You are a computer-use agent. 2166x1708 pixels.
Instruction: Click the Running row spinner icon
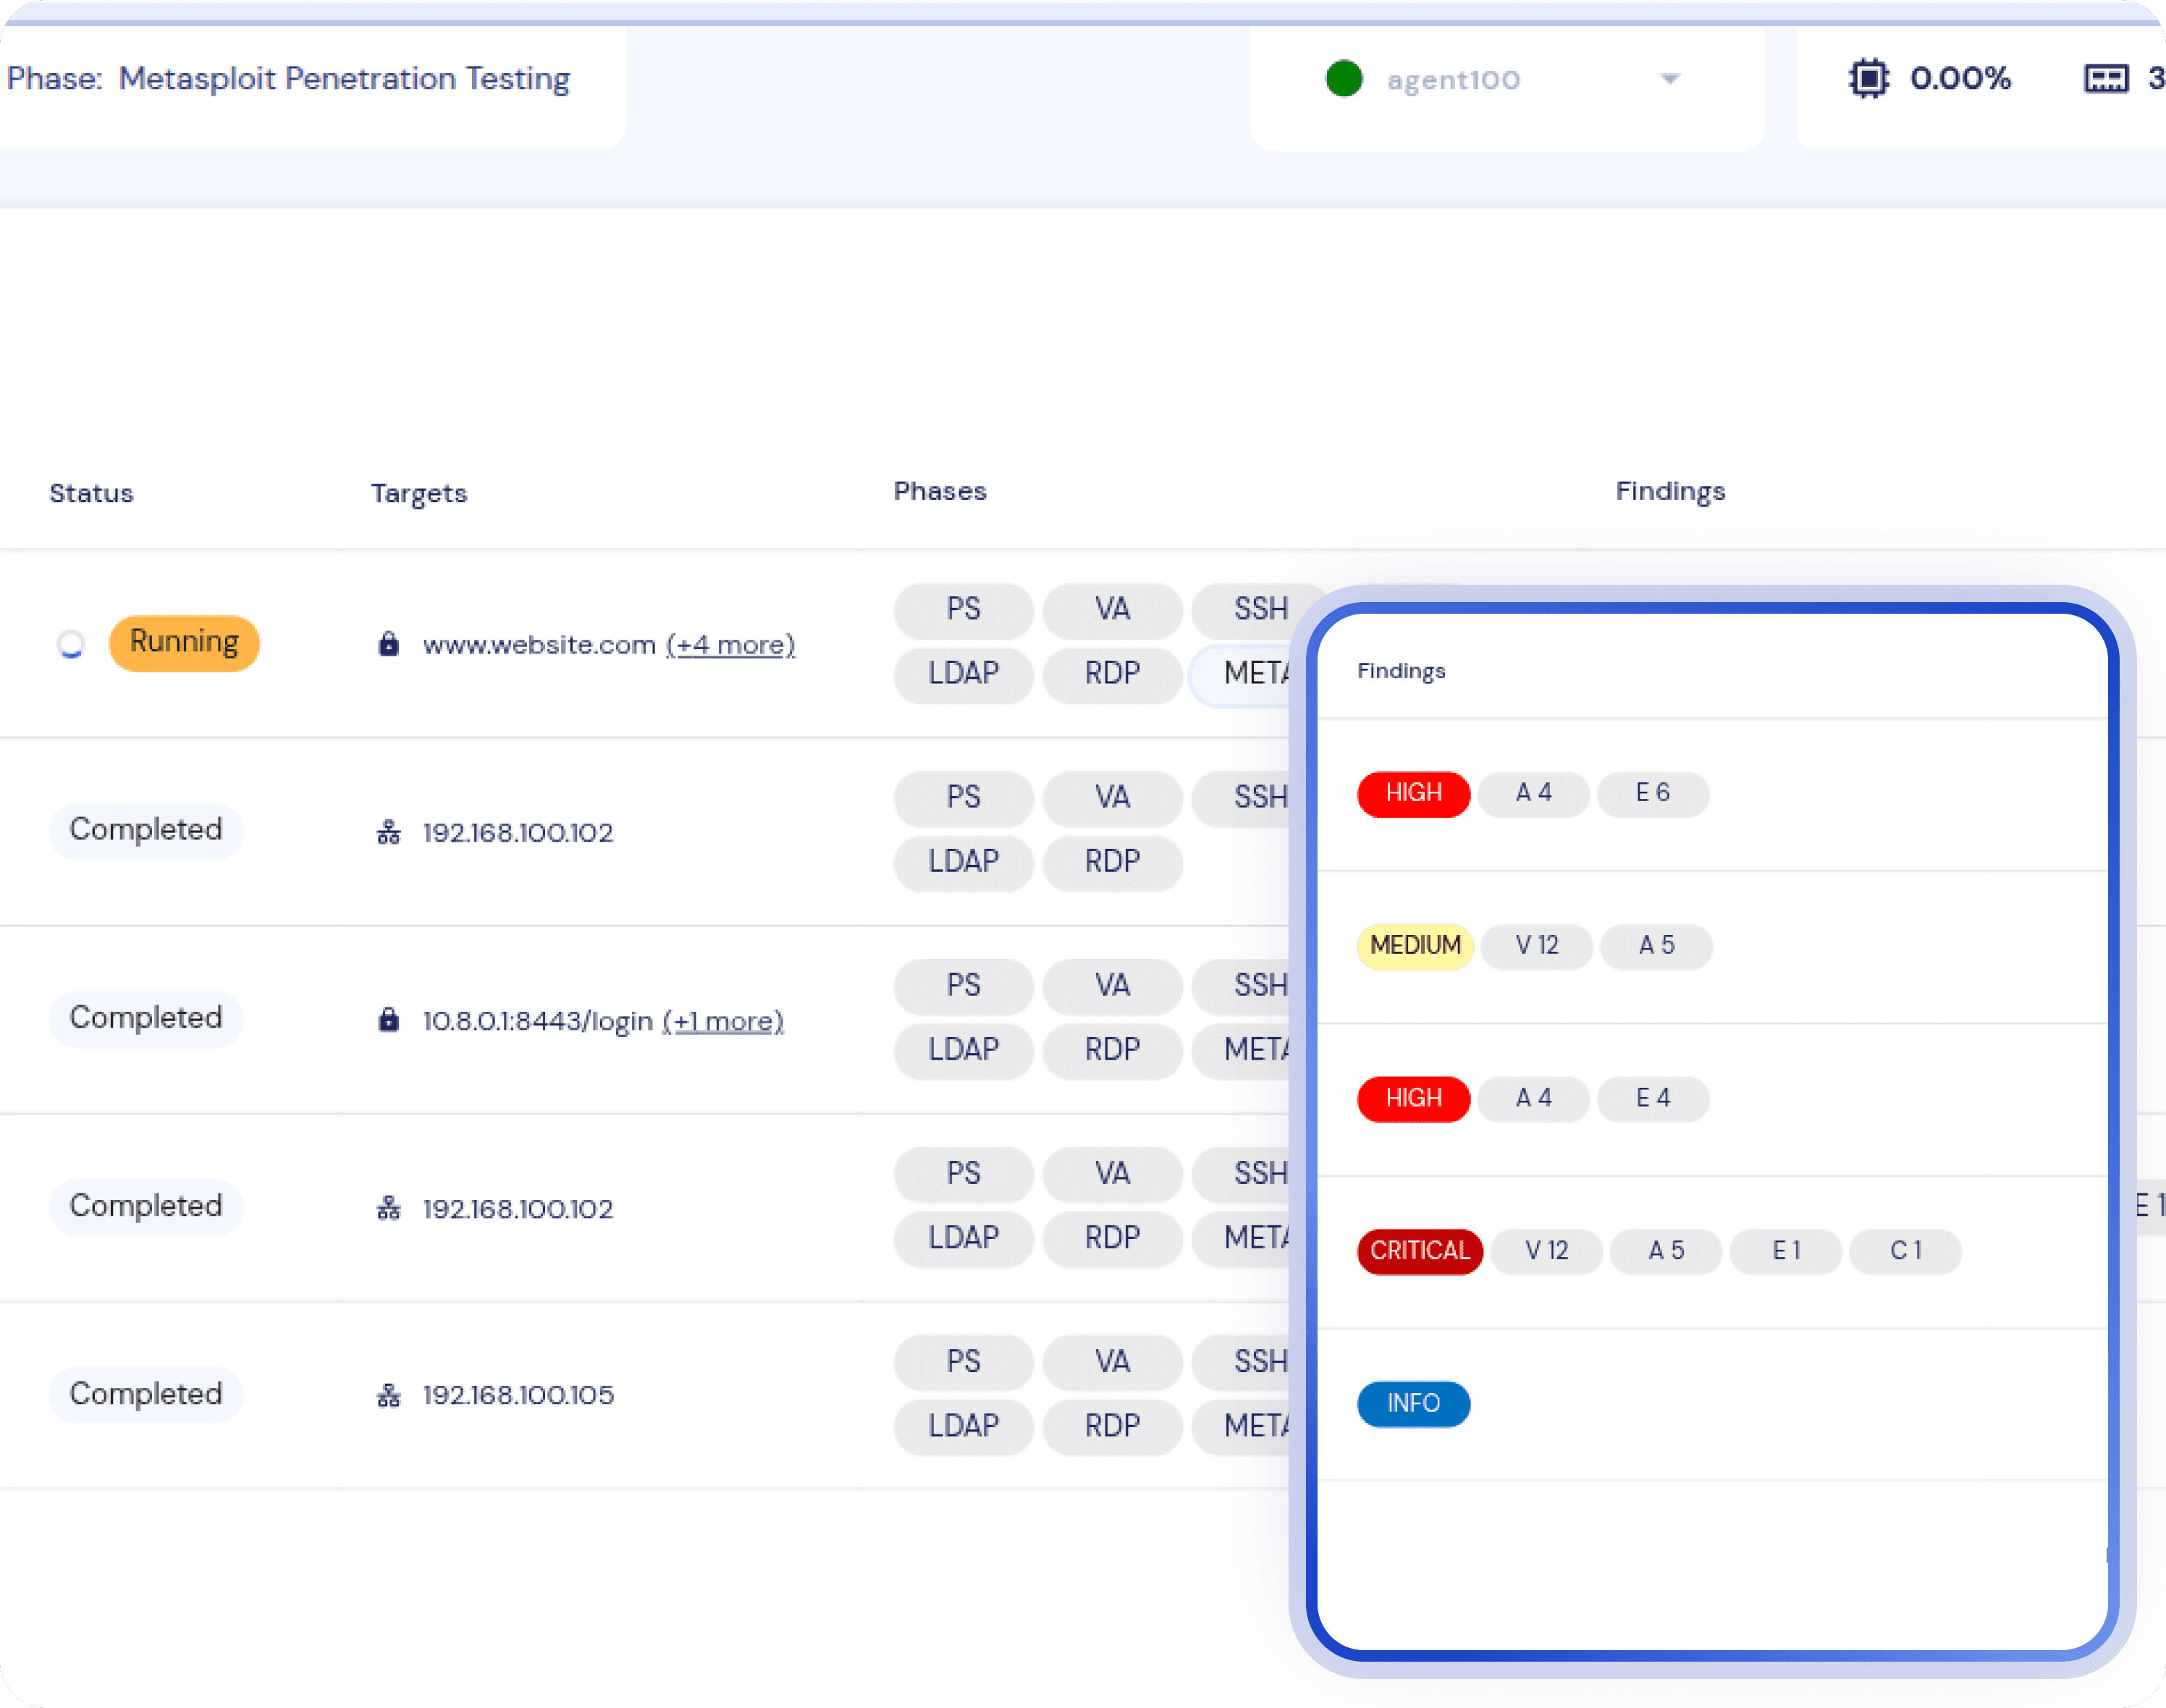coord(71,644)
